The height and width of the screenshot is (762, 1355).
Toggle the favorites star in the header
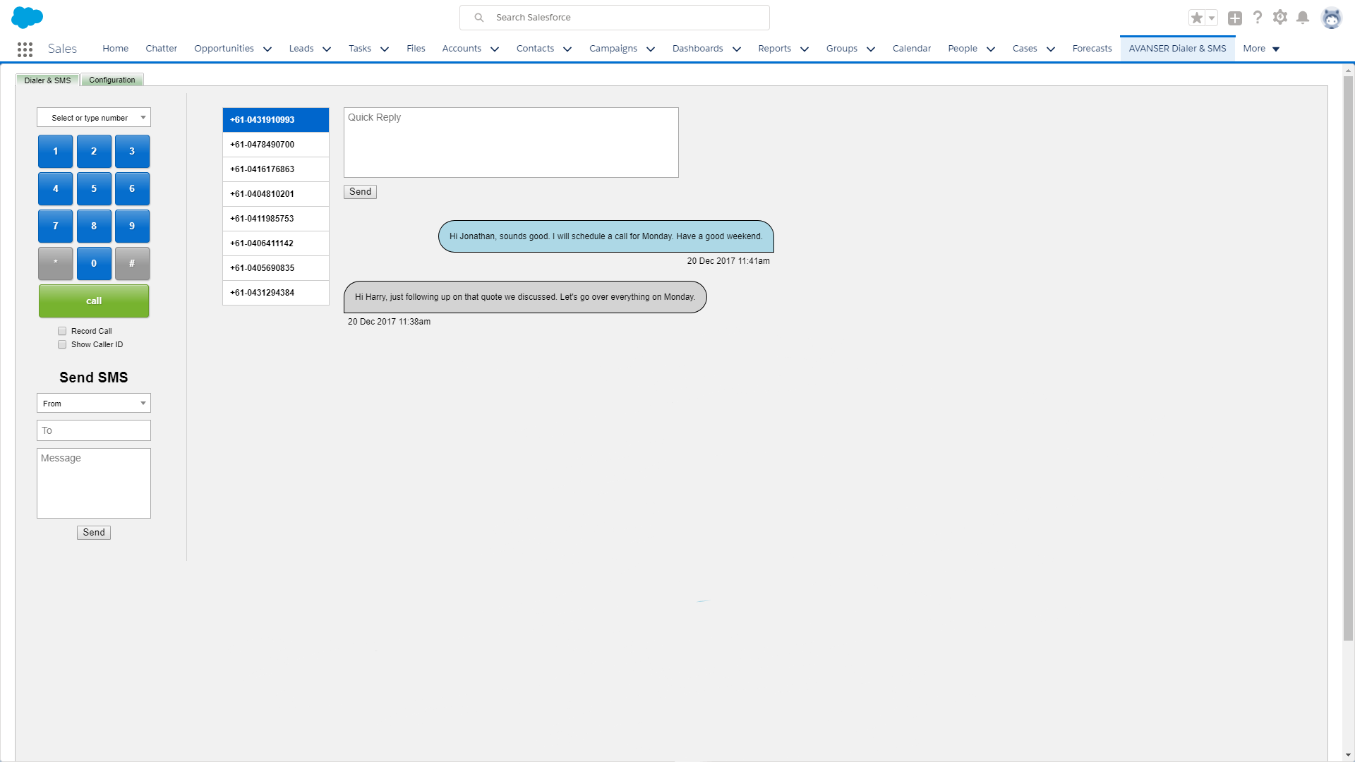pyautogui.click(x=1198, y=18)
